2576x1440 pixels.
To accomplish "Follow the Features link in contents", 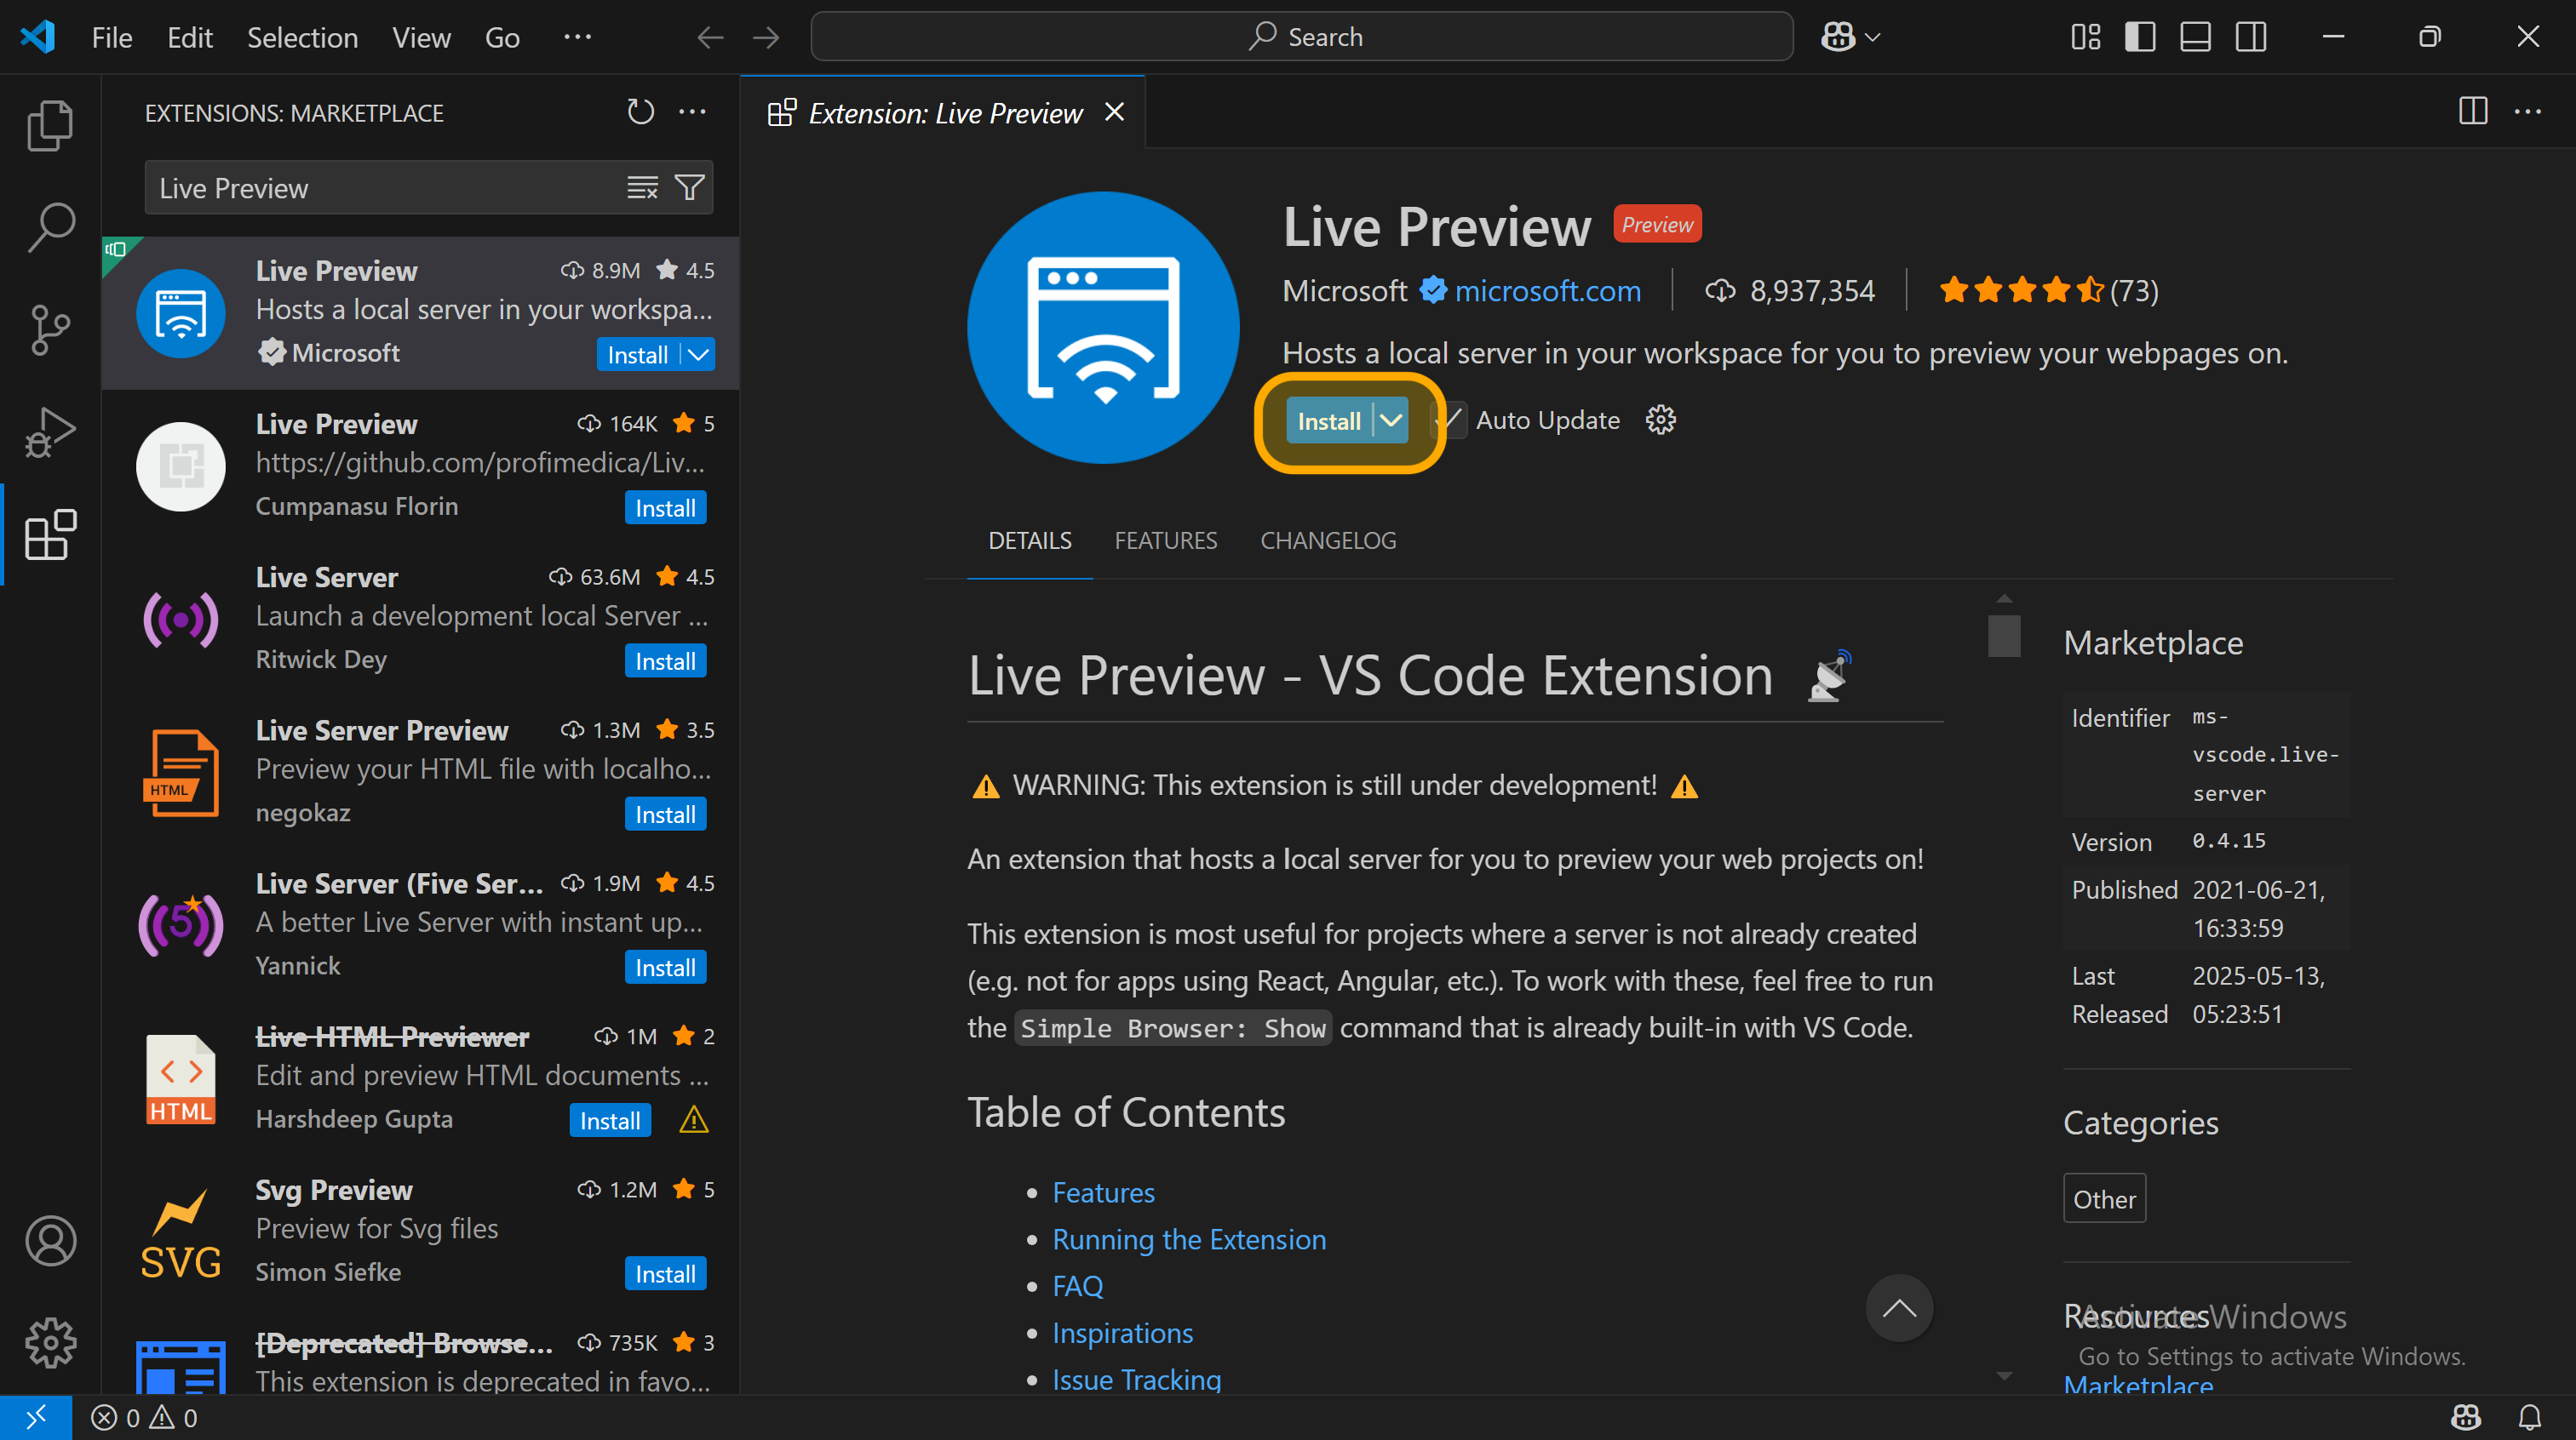I will click(x=1103, y=1192).
